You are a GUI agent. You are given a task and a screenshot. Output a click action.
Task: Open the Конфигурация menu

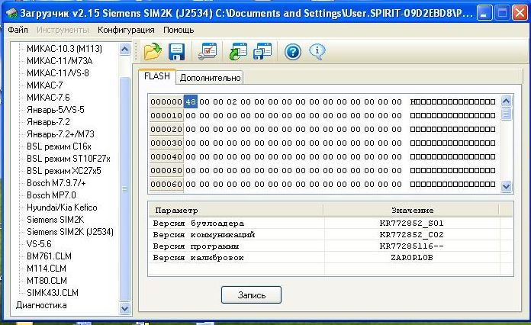point(126,30)
